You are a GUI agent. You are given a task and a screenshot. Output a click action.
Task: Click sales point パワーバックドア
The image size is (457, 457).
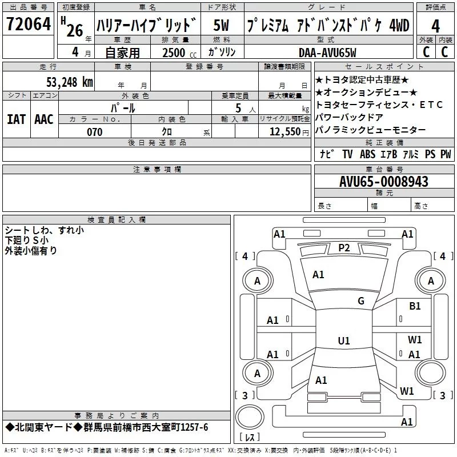click(349, 117)
